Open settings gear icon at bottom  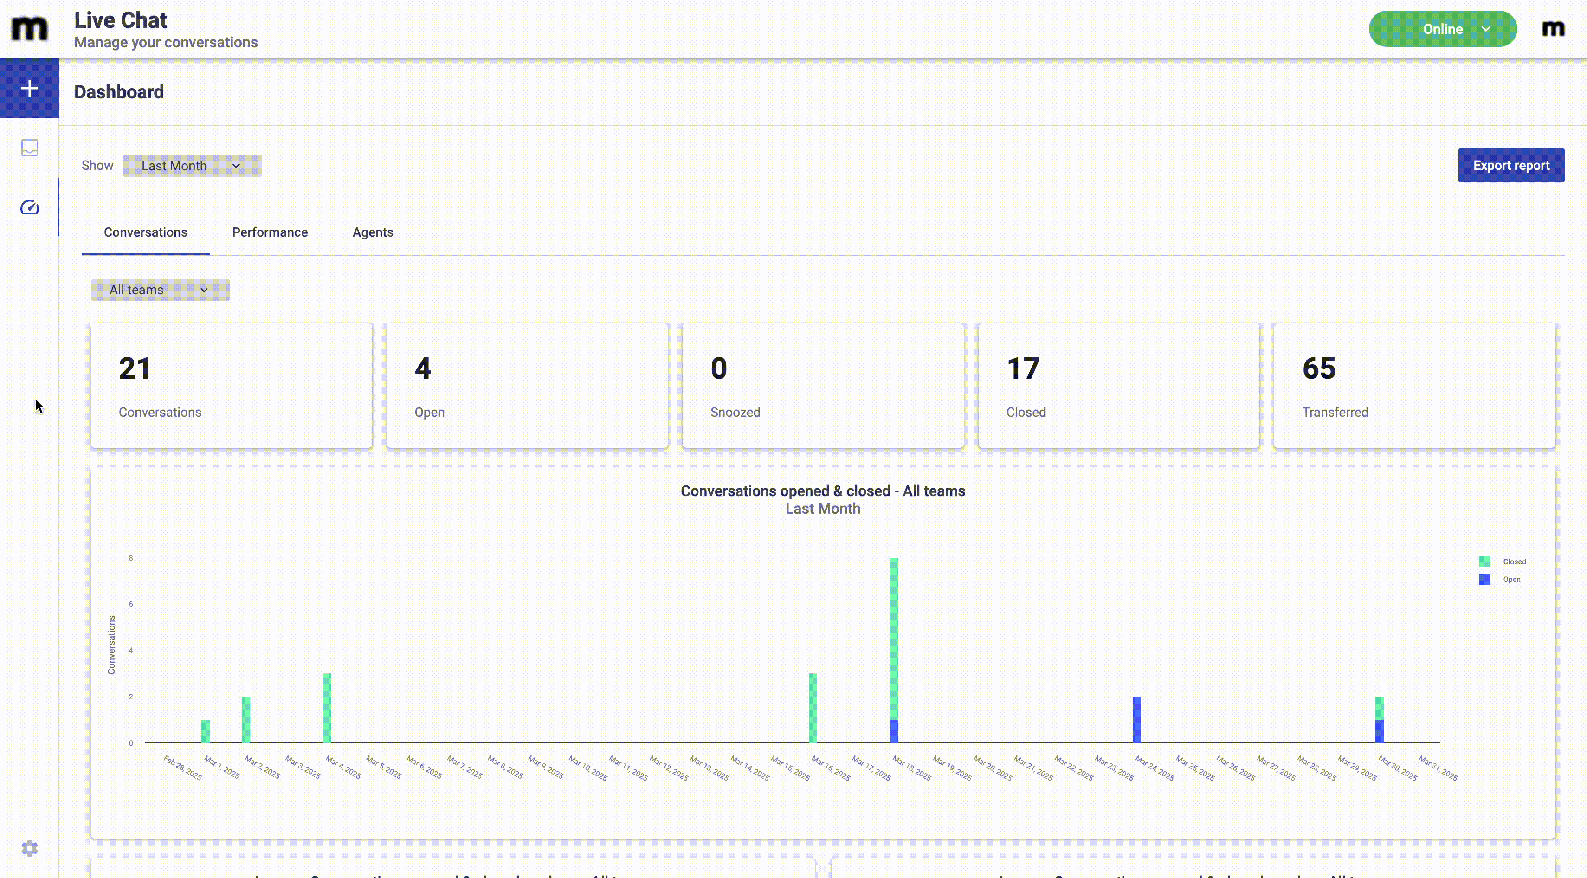(30, 848)
